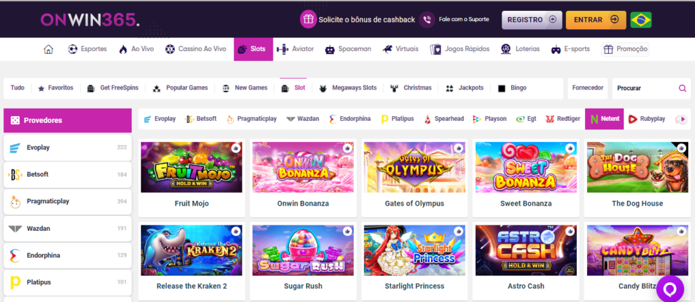
Task: Click Fale com o Suporte link
Action: (464, 20)
